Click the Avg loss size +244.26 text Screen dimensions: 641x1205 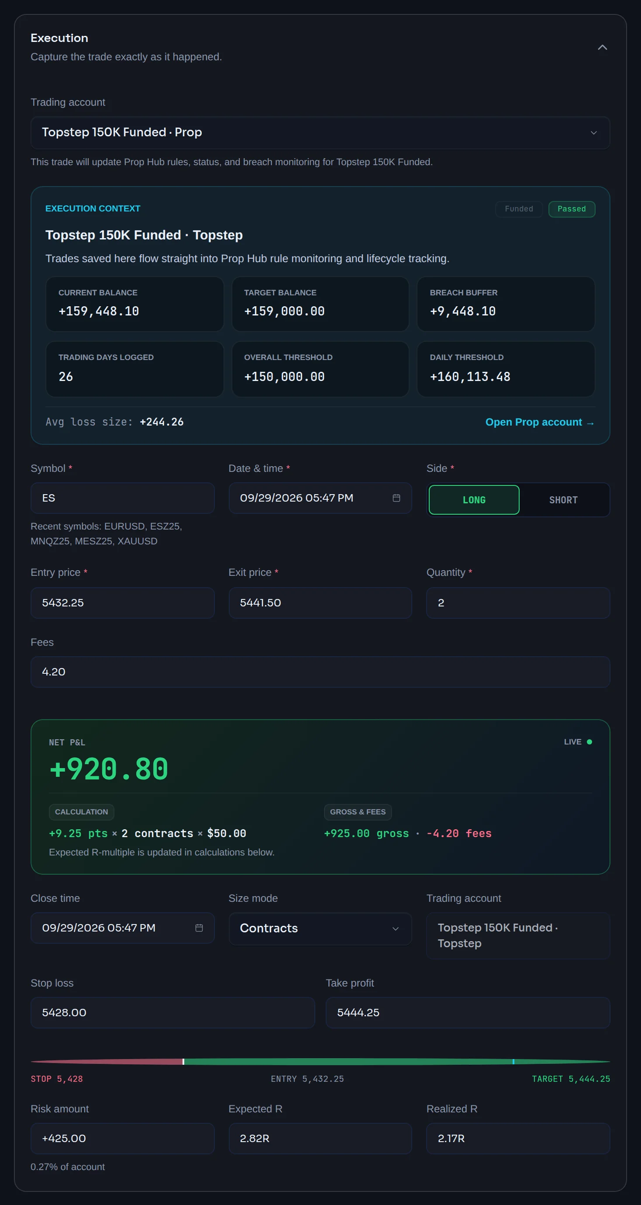(114, 422)
